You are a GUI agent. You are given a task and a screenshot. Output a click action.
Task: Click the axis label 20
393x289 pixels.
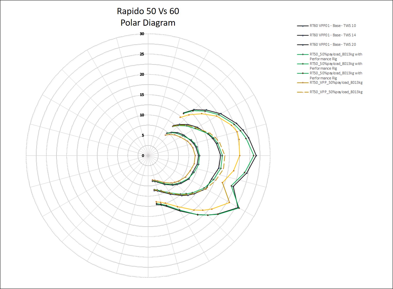pyautogui.click(x=142, y=74)
